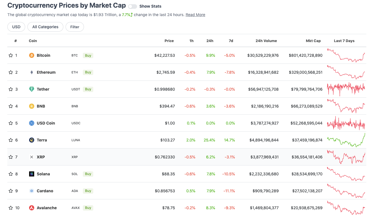Viewport: 368px width, 216px height.
Task: Click the XRP logo icon
Action: (x=32, y=157)
